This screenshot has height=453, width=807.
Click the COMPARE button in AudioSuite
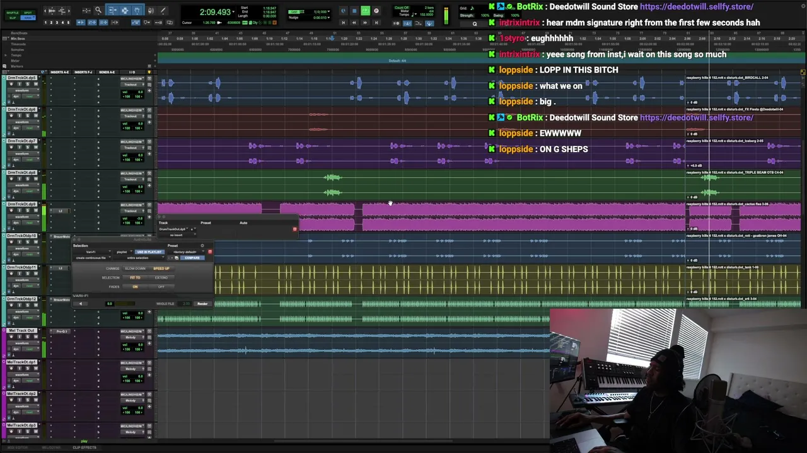pyautogui.click(x=192, y=258)
